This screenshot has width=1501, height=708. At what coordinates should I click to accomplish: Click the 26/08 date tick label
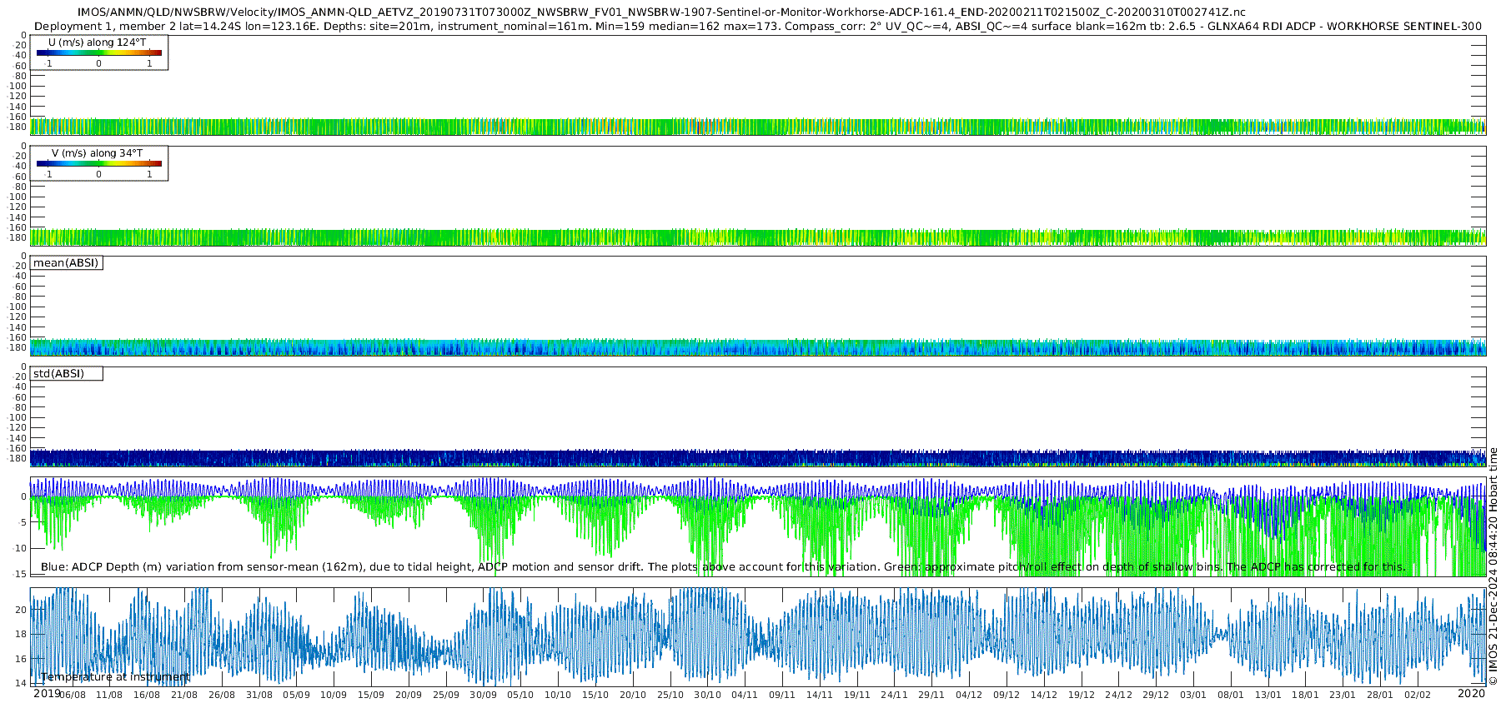coord(222,695)
